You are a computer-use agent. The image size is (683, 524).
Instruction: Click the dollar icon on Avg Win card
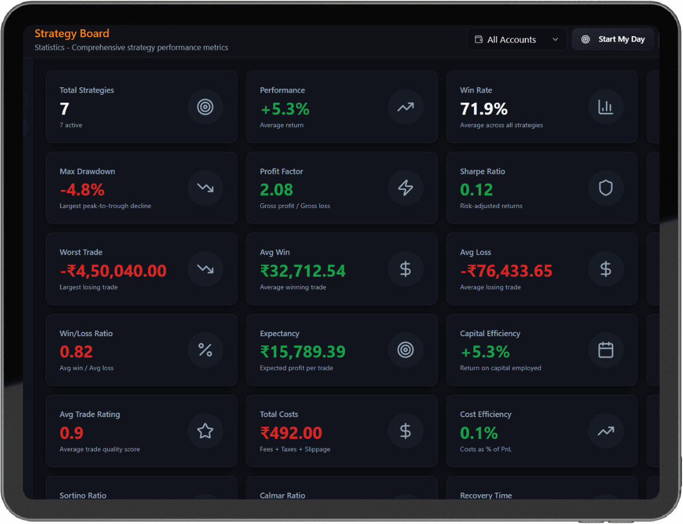click(405, 269)
